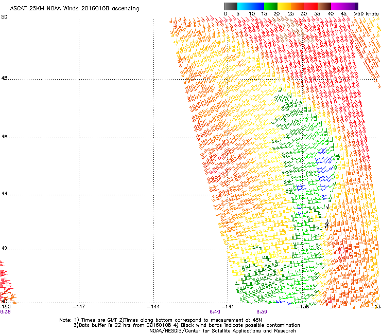Click the latitude label '48'
The height and width of the screenshot is (334, 381).
pos(4,78)
